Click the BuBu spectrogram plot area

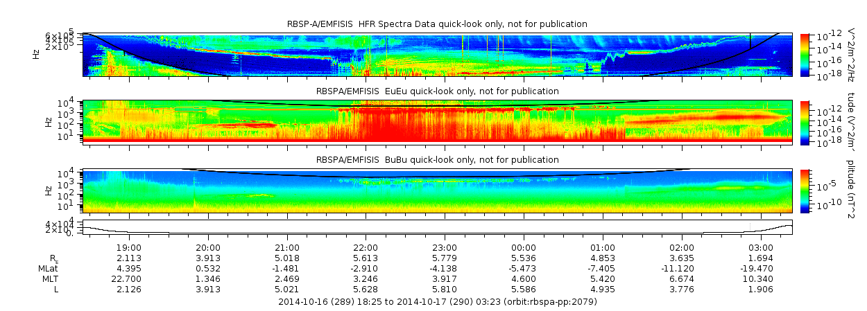coord(437,190)
